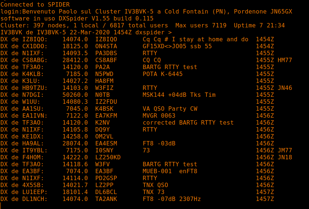Click frequency 18125.0 in the CX1DDO spot
Screen dimensions: 309x209
pos(75,46)
